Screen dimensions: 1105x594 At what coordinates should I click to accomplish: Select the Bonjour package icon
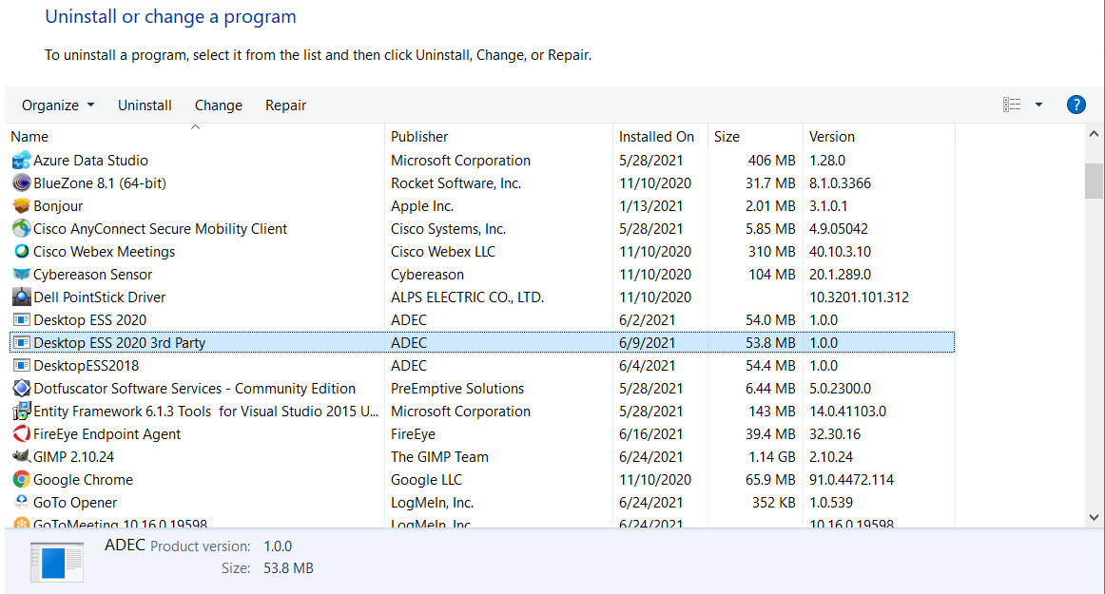[21, 206]
